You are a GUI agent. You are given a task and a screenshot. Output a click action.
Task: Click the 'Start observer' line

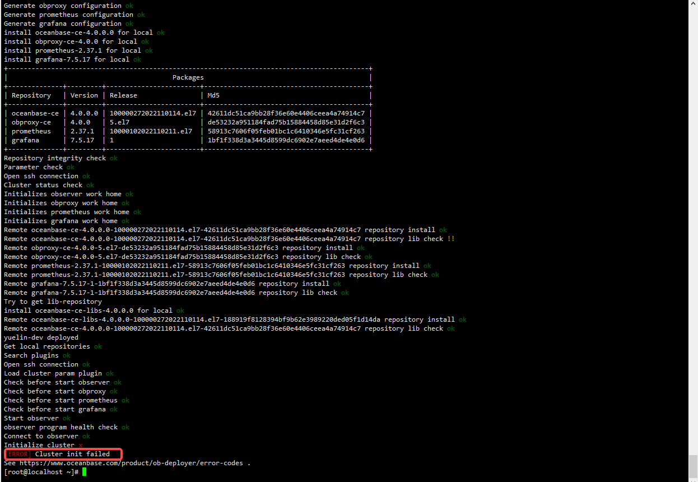[37, 418]
